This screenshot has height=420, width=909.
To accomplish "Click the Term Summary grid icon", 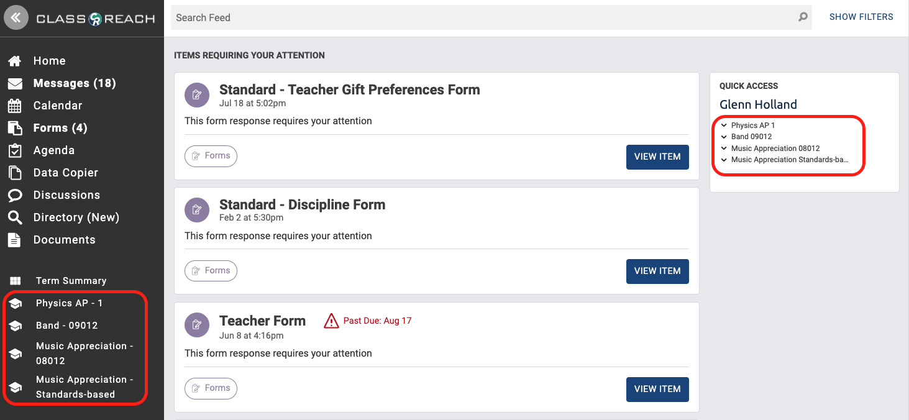I will pos(15,280).
